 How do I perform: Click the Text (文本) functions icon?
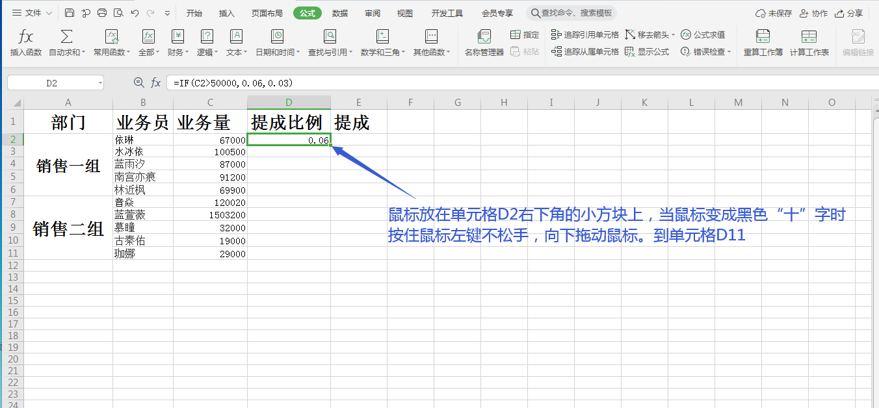[236, 36]
